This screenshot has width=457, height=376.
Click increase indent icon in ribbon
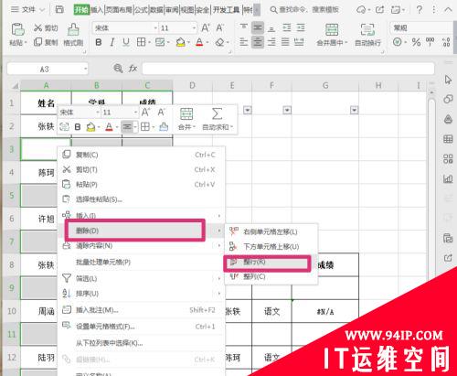point(301,27)
